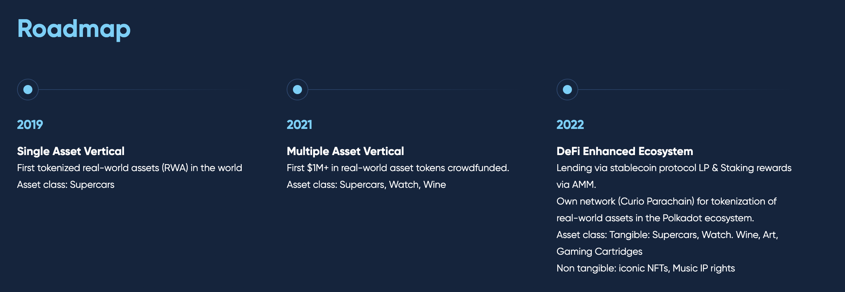Click the DeFi Enhanced Ecosystem title

(x=625, y=151)
